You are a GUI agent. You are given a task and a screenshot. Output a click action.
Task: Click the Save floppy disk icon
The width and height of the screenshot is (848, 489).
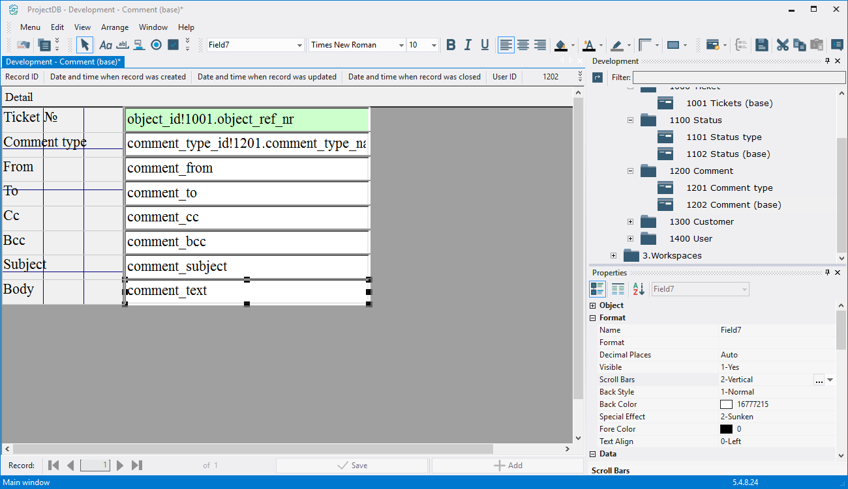761,45
